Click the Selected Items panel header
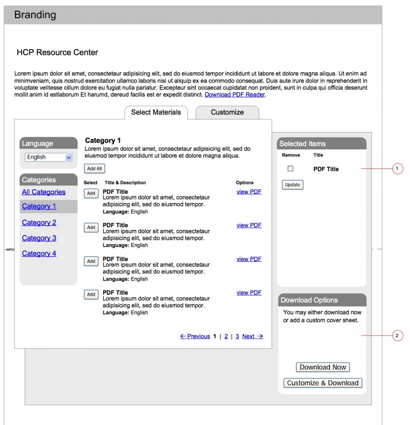 click(x=322, y=143)
